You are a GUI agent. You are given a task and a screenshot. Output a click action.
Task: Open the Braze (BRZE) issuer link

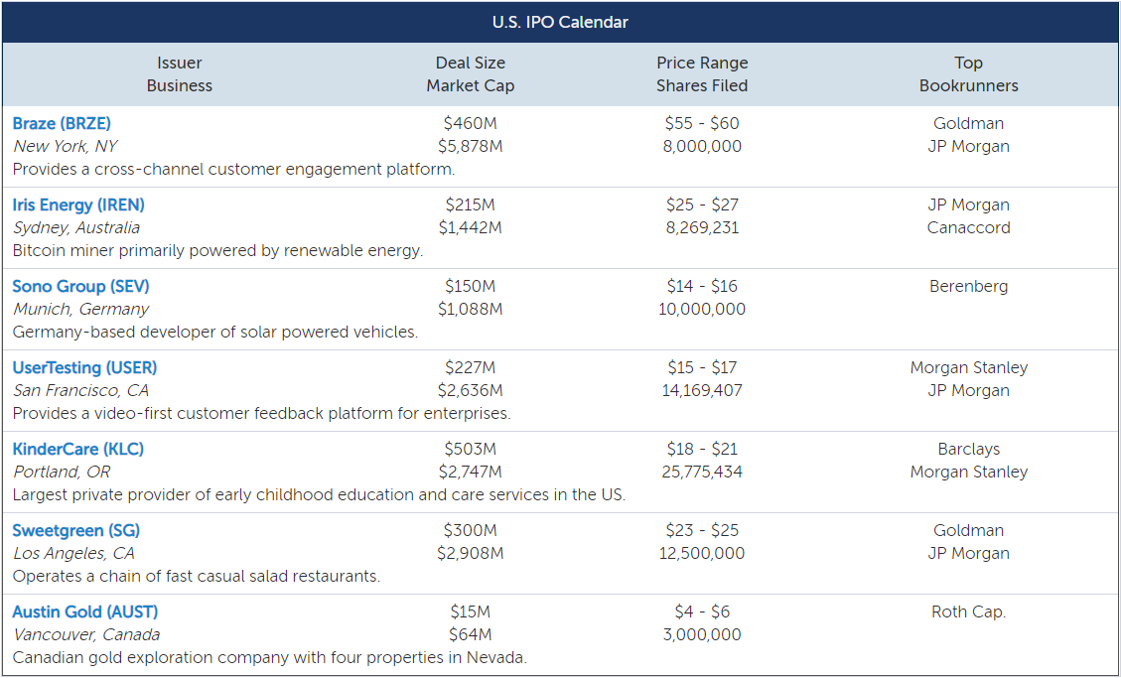(62, 124)
